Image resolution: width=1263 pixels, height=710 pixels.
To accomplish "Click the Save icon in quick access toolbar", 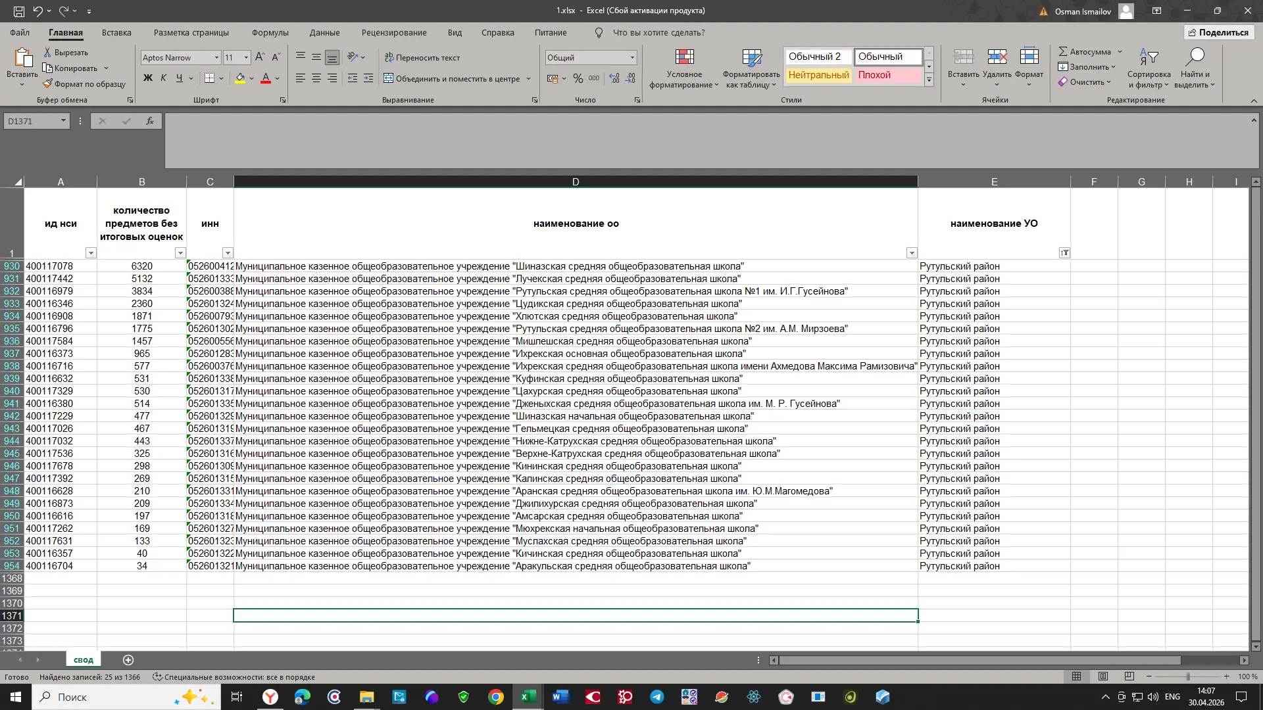I will point(19,11).
